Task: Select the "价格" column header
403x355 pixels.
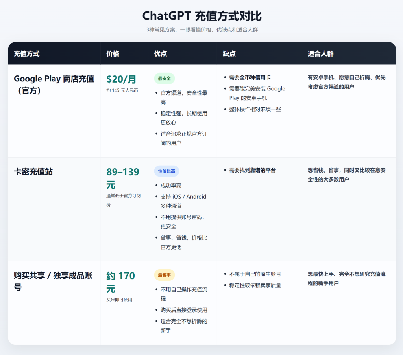Action: (x=113, y=54)
